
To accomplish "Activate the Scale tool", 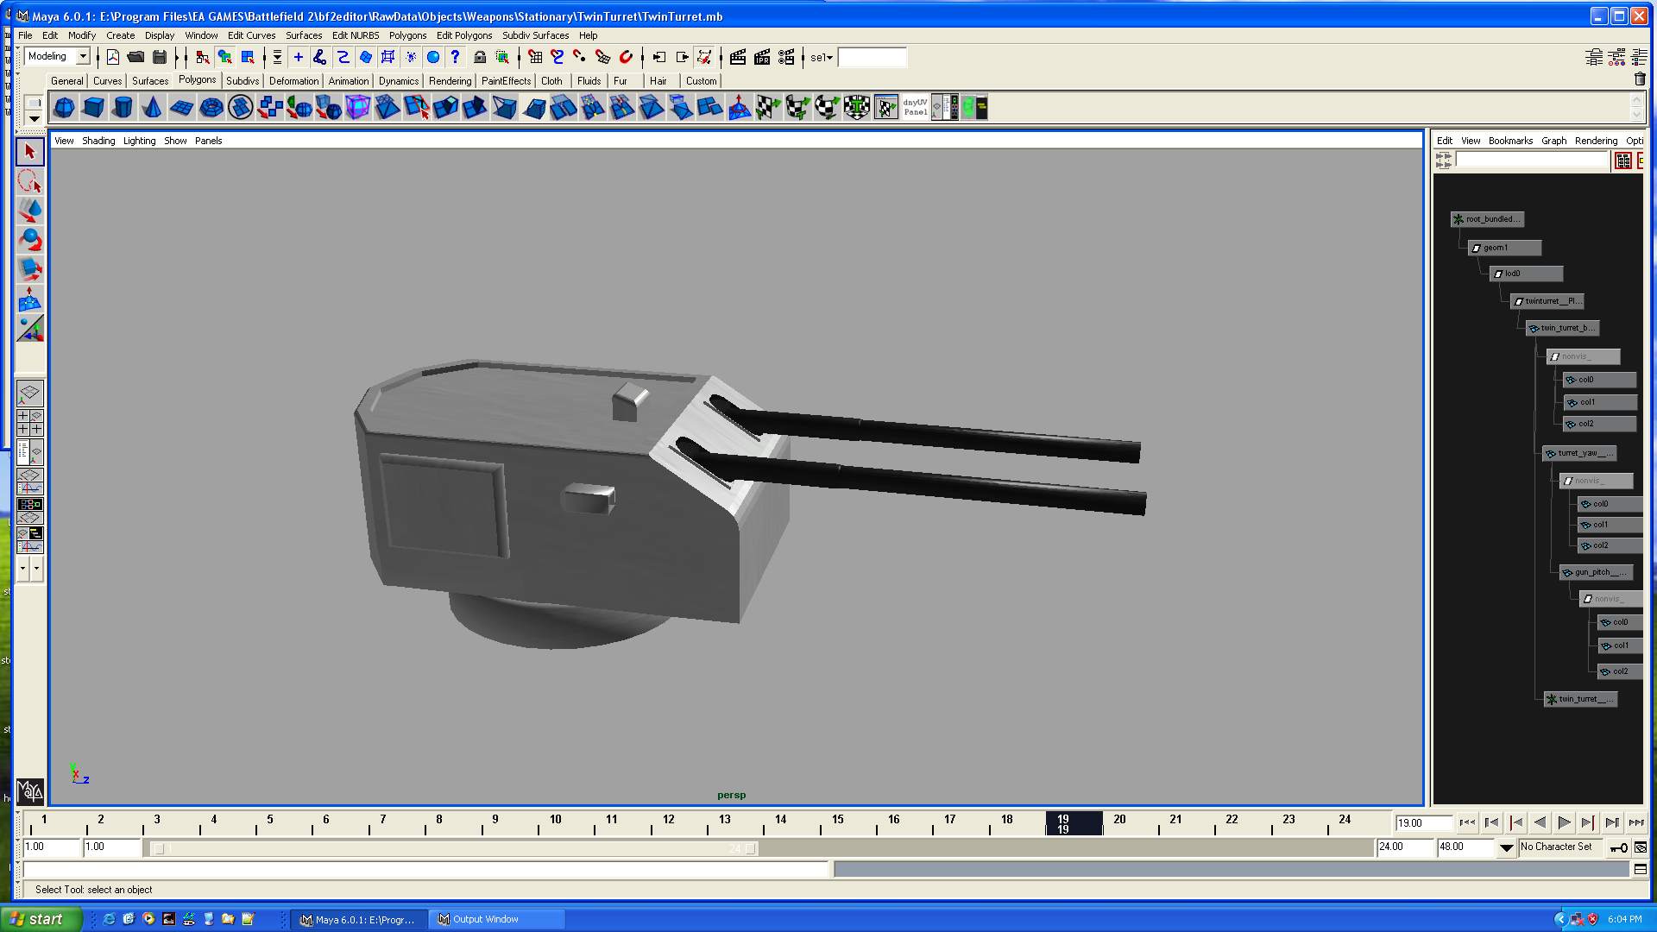I will click(30, 269).
